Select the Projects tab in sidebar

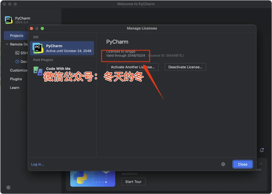pyautogui.click(x=16, y=35)
